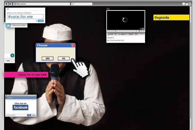Click the dislike thumbs-down icon under the video
Image resolution: width=195 pixels, height=130 pixels.
click(115, 34)
